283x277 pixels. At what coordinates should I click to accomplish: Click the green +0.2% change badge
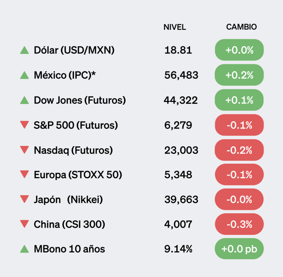239,75
